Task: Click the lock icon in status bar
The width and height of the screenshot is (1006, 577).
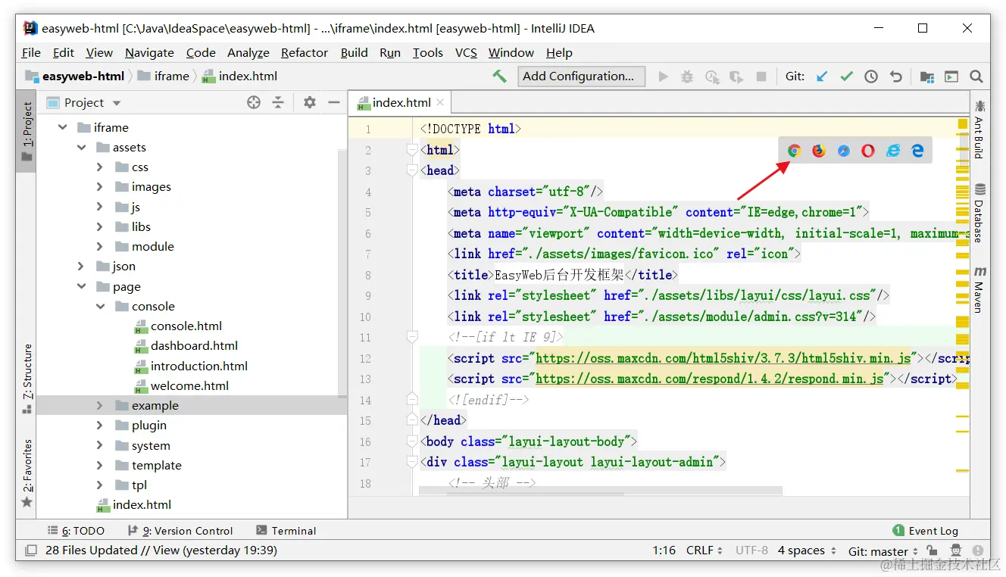Action: [x=933, y=550]
